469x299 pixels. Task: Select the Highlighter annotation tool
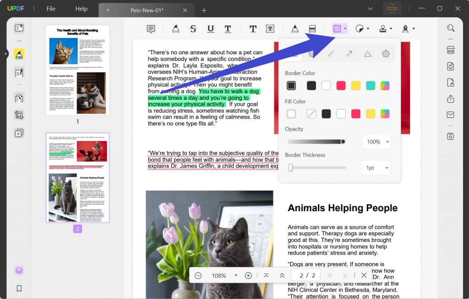tap(176, 28)
